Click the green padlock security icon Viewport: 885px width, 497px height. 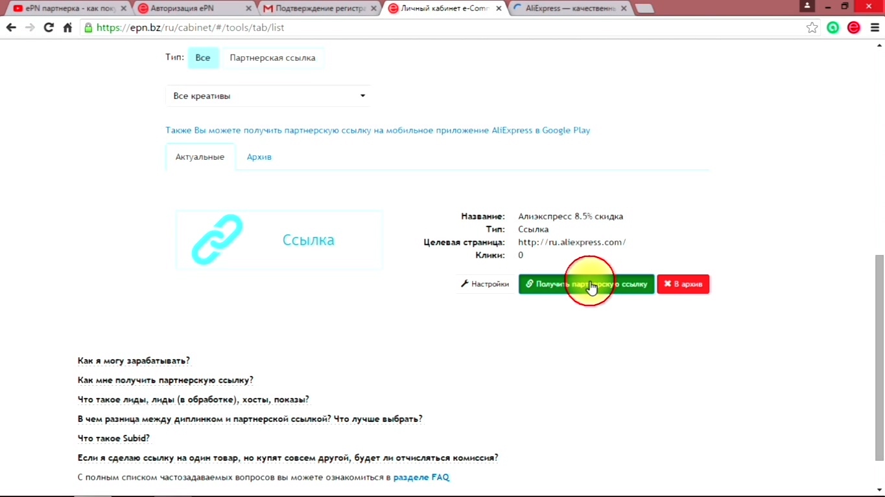(89, 28)
